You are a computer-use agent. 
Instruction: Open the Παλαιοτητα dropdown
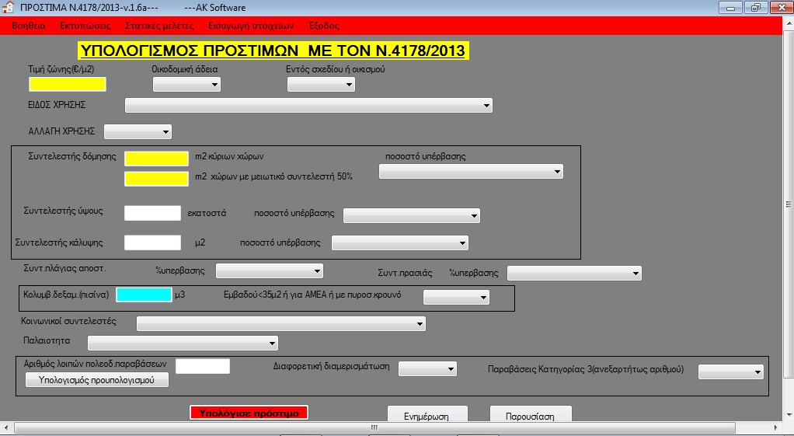tap(183, 343)
